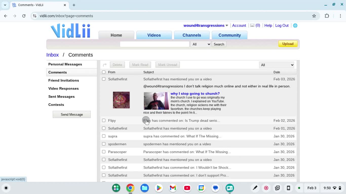Click the Log Out link
346x194 pixels.
coord(282,25)
